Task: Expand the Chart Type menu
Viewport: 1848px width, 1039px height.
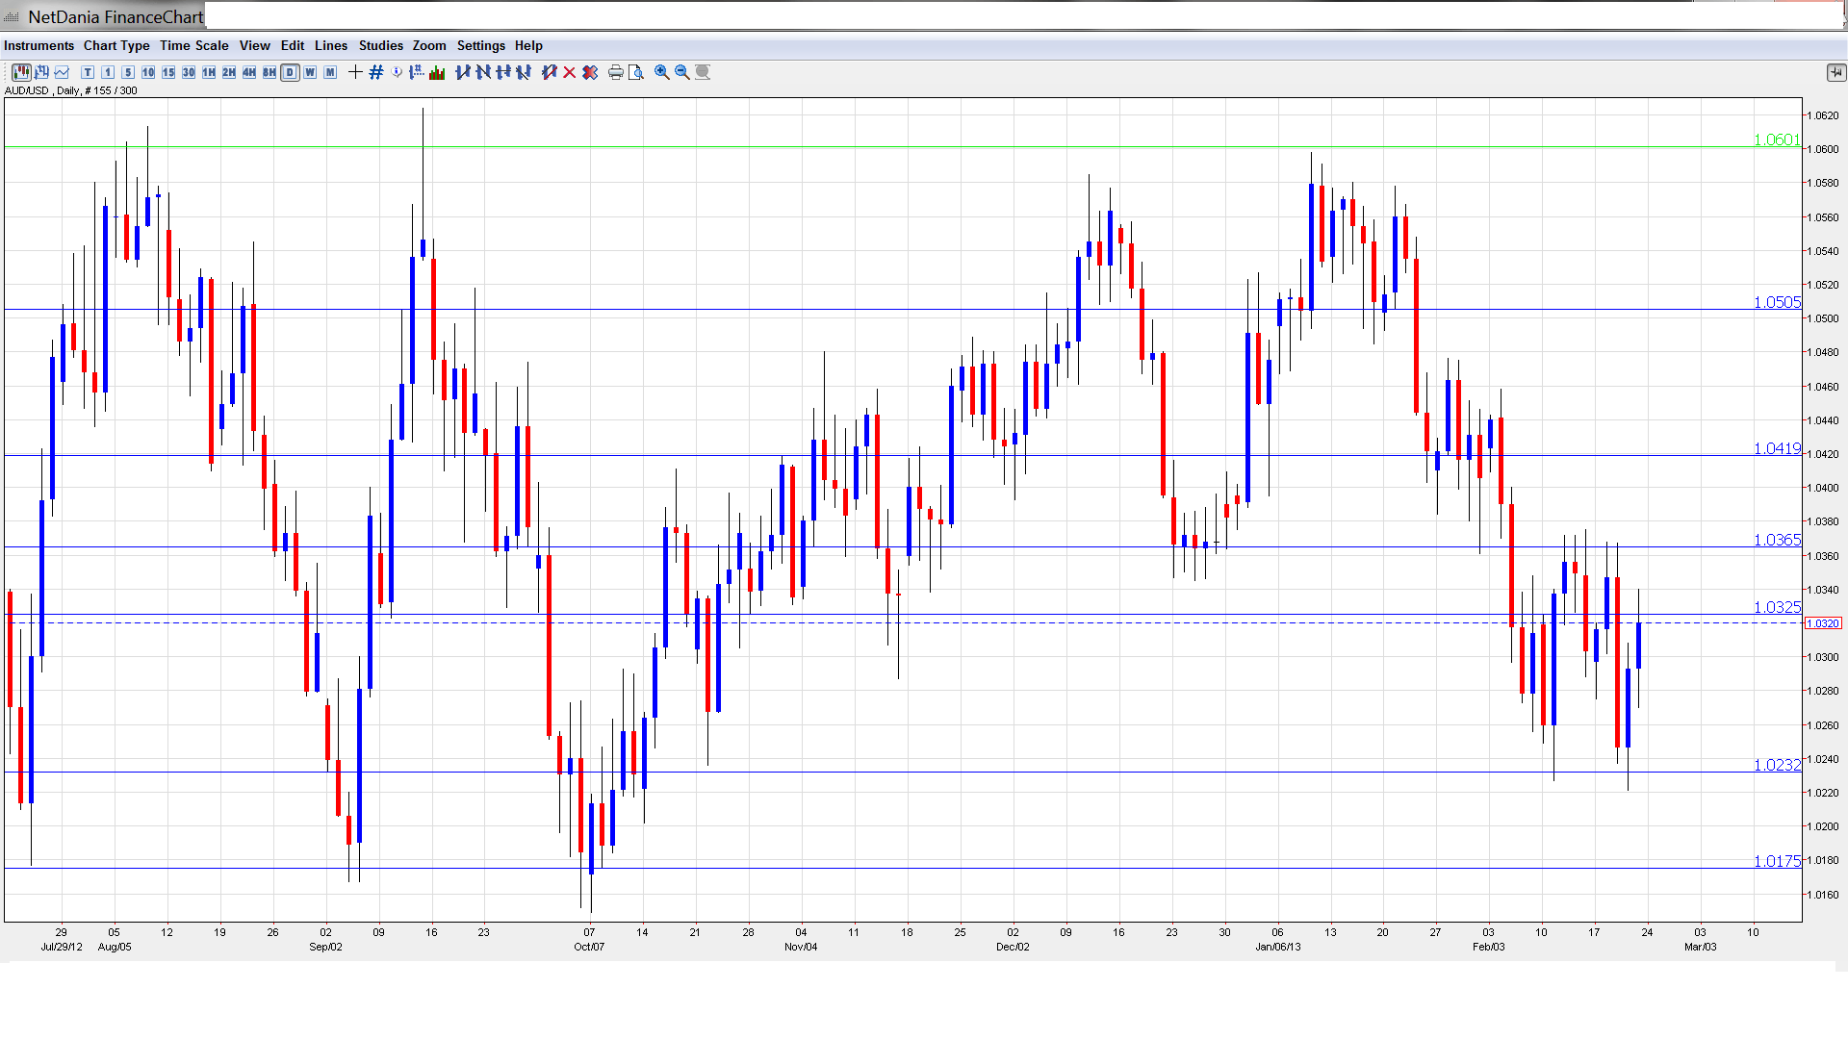Action: click(x=116, y=45)
